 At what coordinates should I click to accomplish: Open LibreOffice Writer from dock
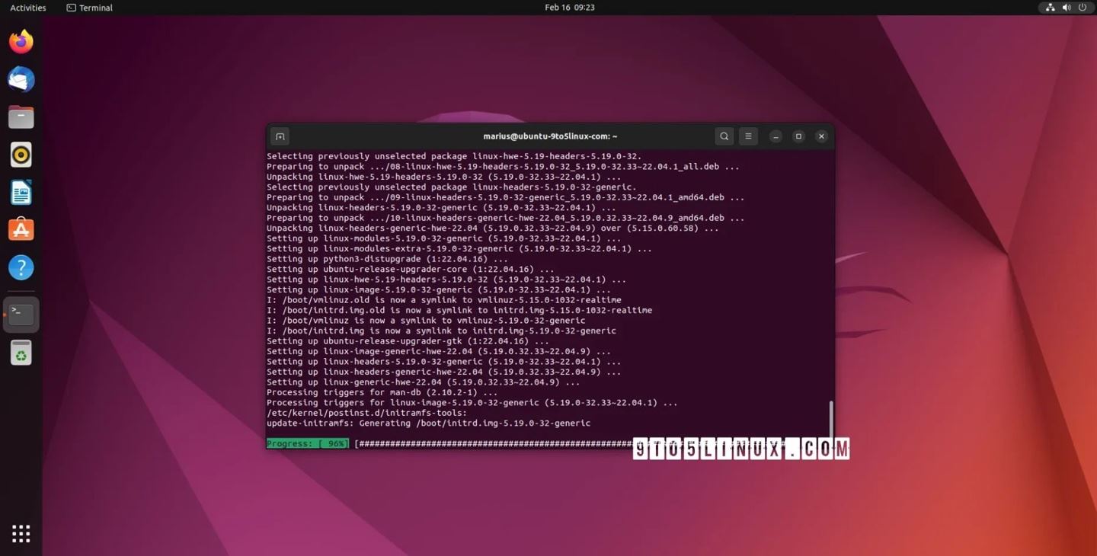point(21,192)
